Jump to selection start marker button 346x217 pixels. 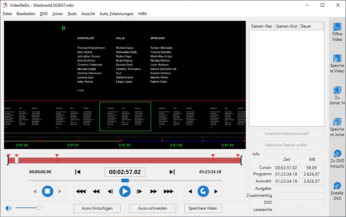[x=78, y=172]
